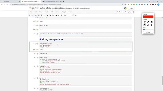Restart kernel and run all cells icon
The height and width of the screenshot is (91, 163).
pos(61,15)
